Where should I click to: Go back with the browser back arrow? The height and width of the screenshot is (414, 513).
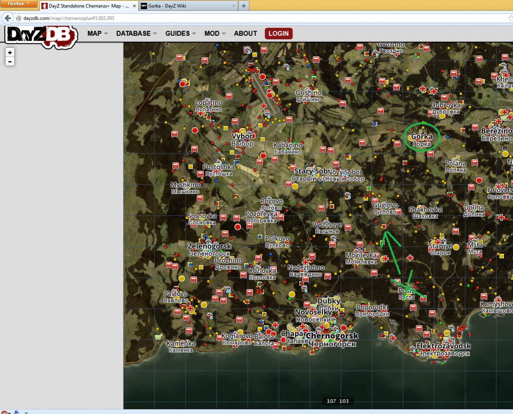pyautogui.click(x=8, y=18)
